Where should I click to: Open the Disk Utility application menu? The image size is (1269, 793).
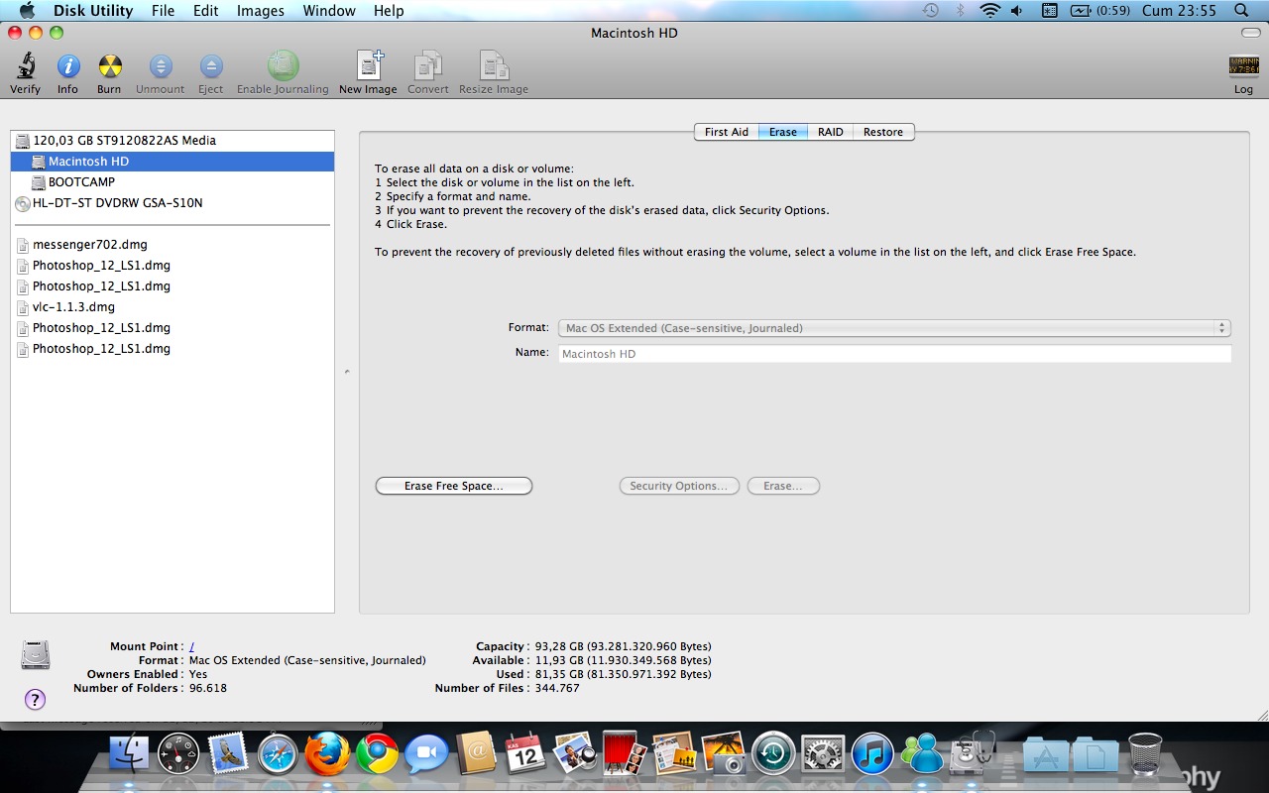(93, 11)
